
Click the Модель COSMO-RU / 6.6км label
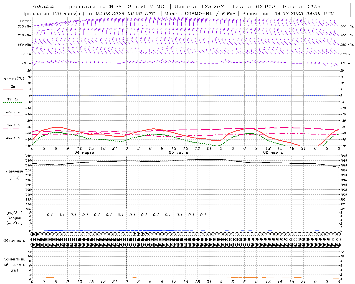click(200, 14)
